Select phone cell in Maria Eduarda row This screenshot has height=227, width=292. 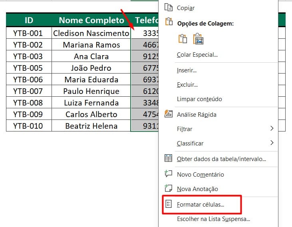click(x=145, y=79)
